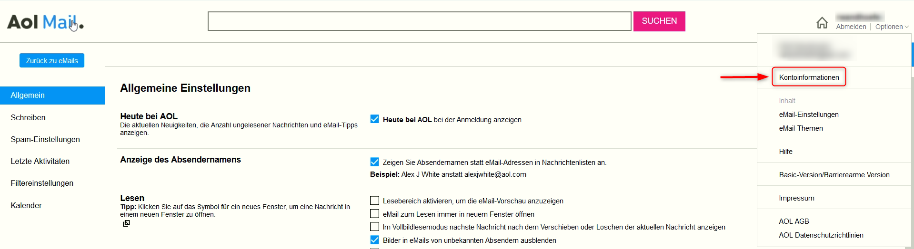Open Impressum menu entry
The width and height of the screenshot is (914, 249).
(796, 198)
